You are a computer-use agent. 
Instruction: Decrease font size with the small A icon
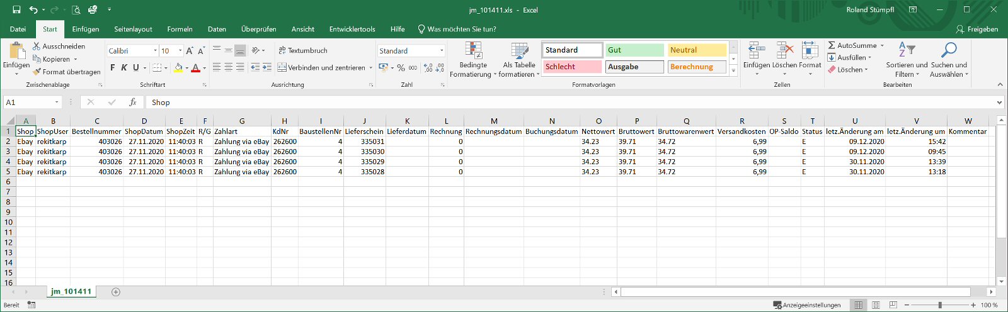tap(201, 50)
